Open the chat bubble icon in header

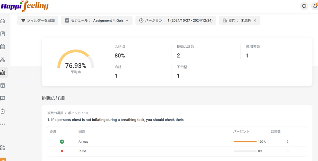(304, 6)
